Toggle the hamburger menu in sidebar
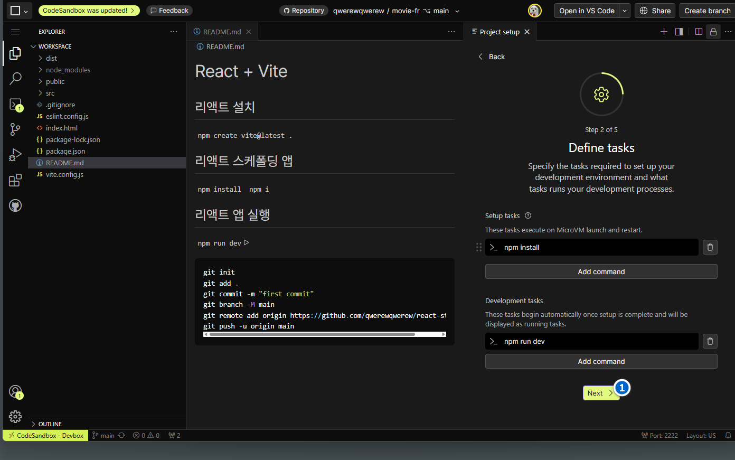Screen dimensions: 735x460 tap(15, 32)
